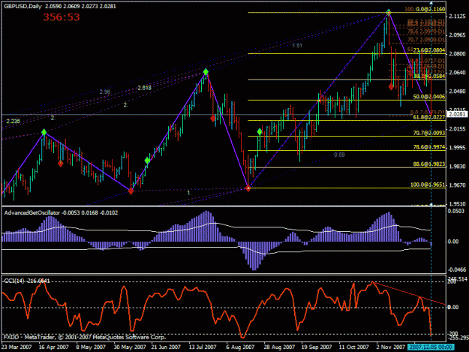Click the red diamond at the late May 2007 low
The height and width of the screenshot is (352, 469).
point(131,191)
